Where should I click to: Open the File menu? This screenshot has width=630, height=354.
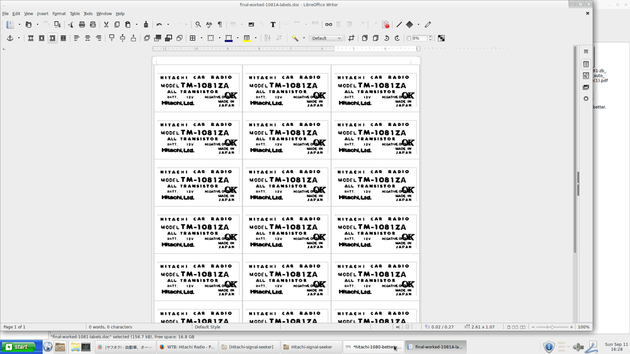5,14
